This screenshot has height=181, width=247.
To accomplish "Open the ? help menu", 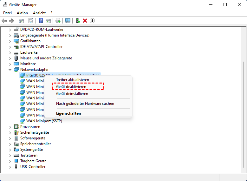I will (51, 13).
